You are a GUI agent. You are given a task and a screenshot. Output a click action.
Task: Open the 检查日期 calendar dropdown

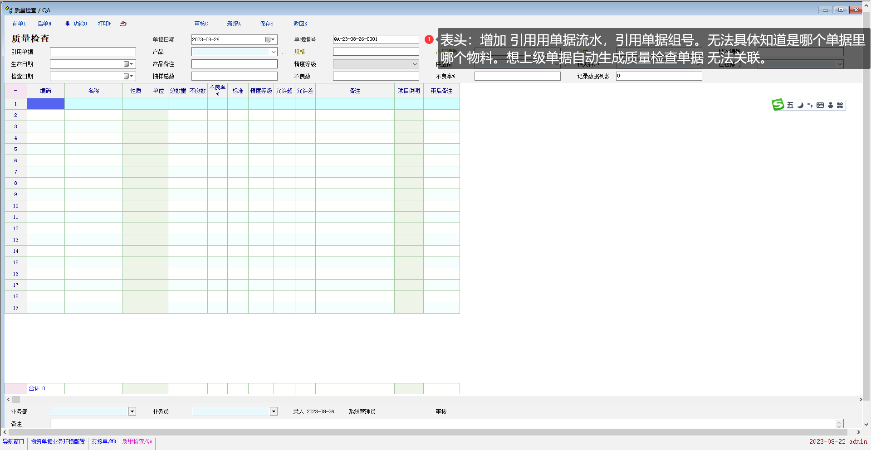pyautogui.click(x=128, y=76)
